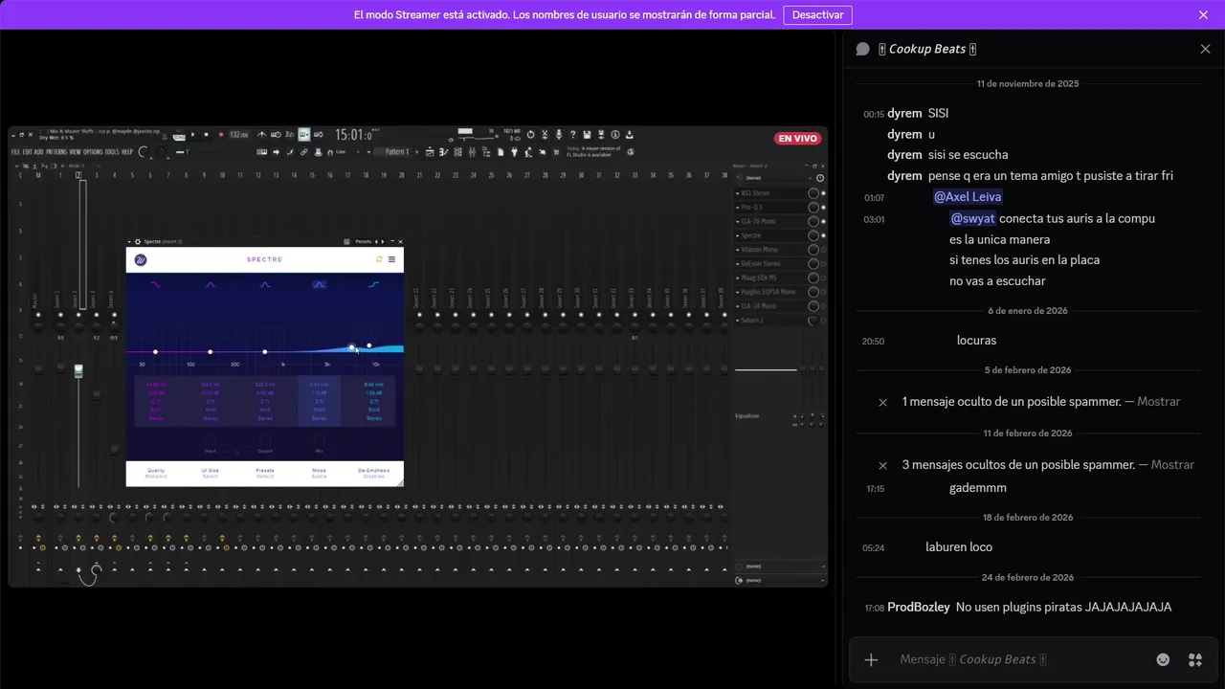Viewport: 1225px width, 689px height.
Task: Click first Mostrar link for hidden message
Action: (1159, 402)
